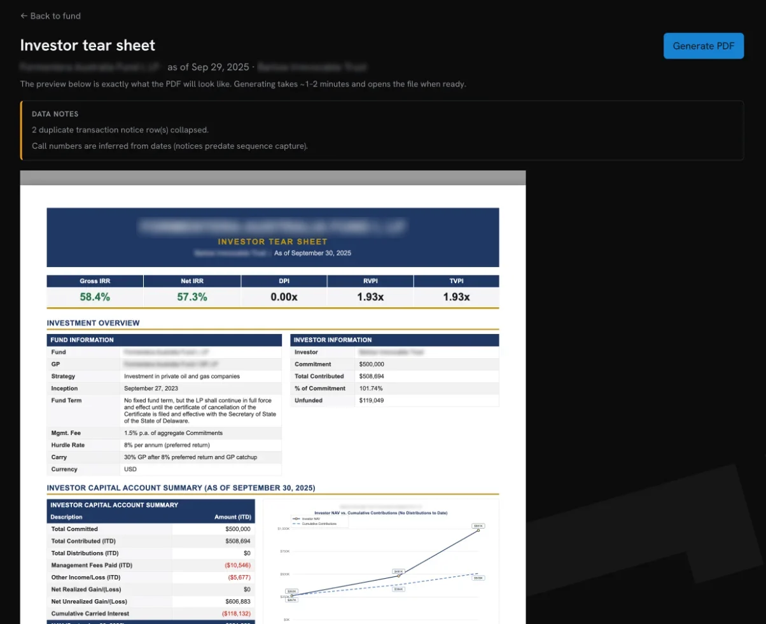Click the Net Unrealized Gain value $606,883
766x624 pixels.
click(237, 602)
